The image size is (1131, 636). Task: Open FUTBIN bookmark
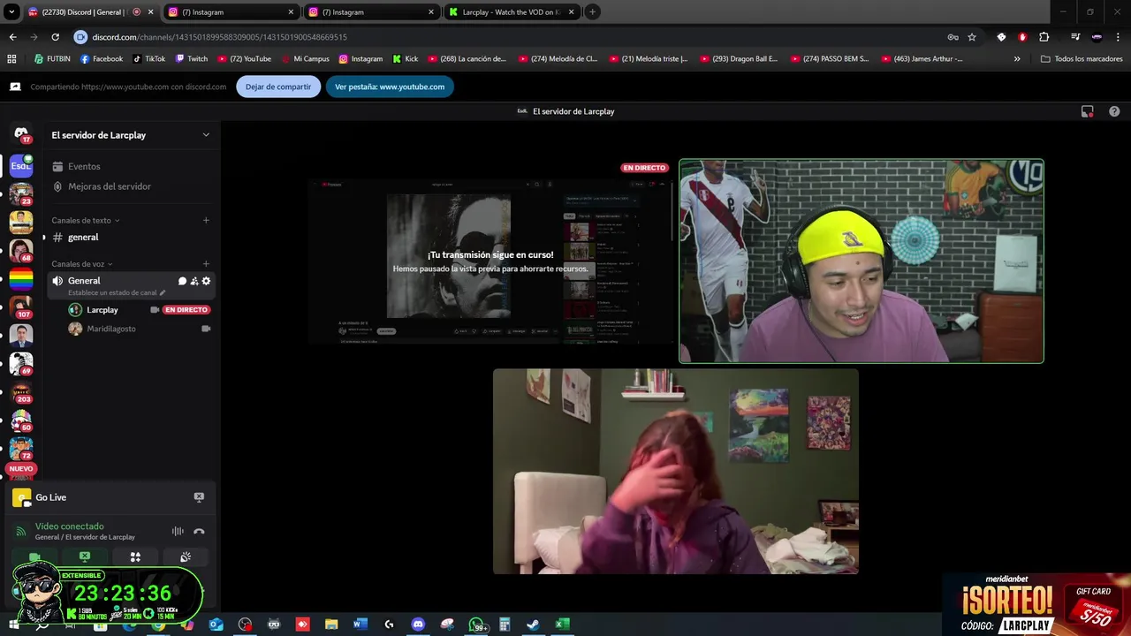[52, 59]
